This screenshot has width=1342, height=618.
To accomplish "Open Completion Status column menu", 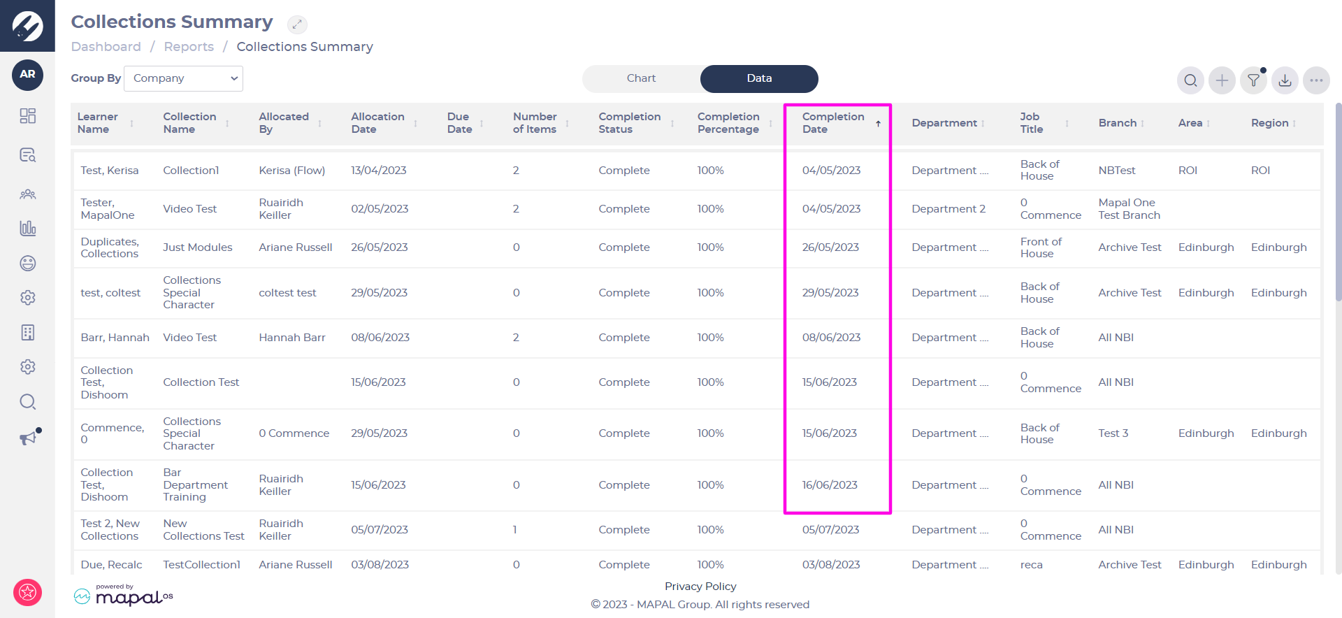I will click(x=672, y=124).
